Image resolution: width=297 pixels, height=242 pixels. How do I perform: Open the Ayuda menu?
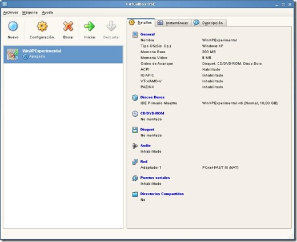pyautogui.click(x=47, y=13)
